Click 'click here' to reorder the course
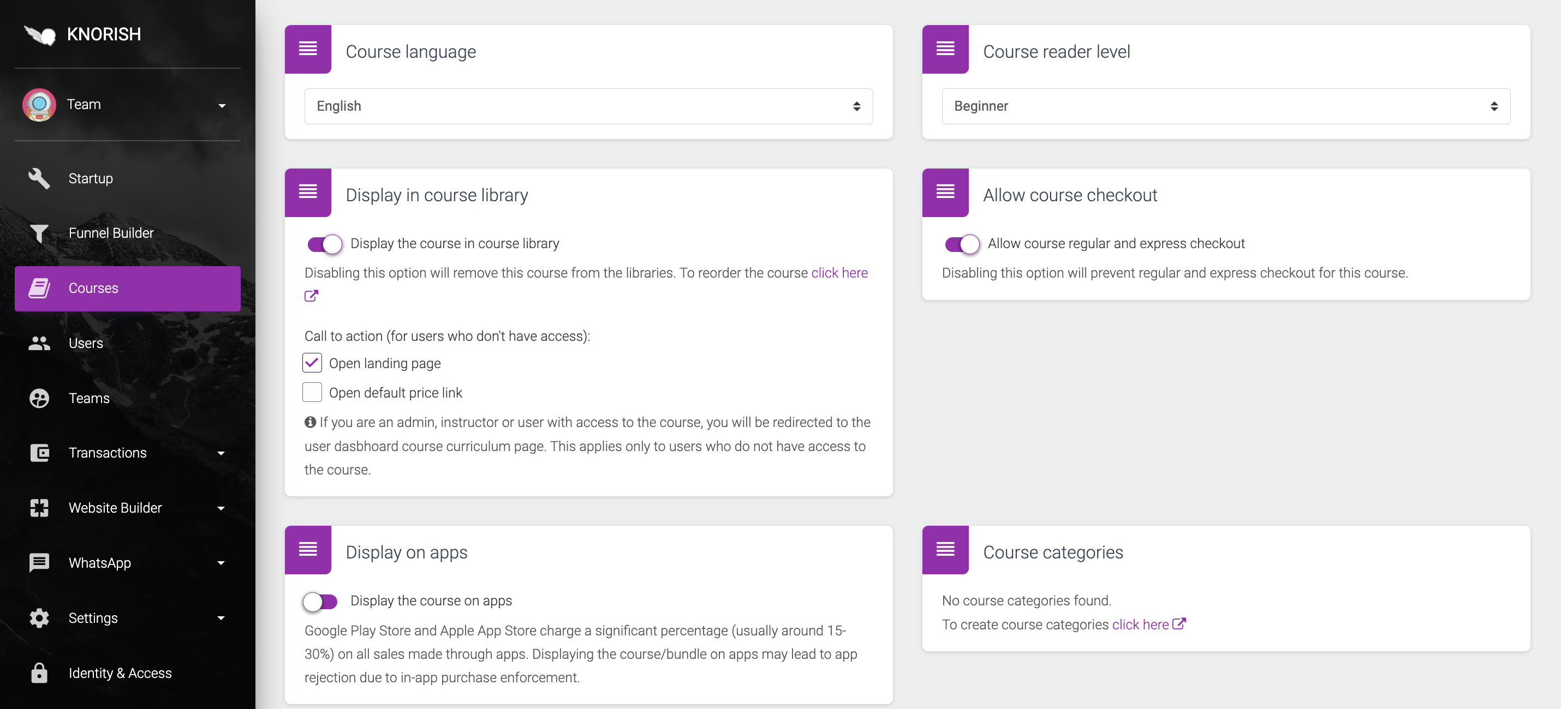The height and width of the screenshot is (709, 1561). (839, 273)
